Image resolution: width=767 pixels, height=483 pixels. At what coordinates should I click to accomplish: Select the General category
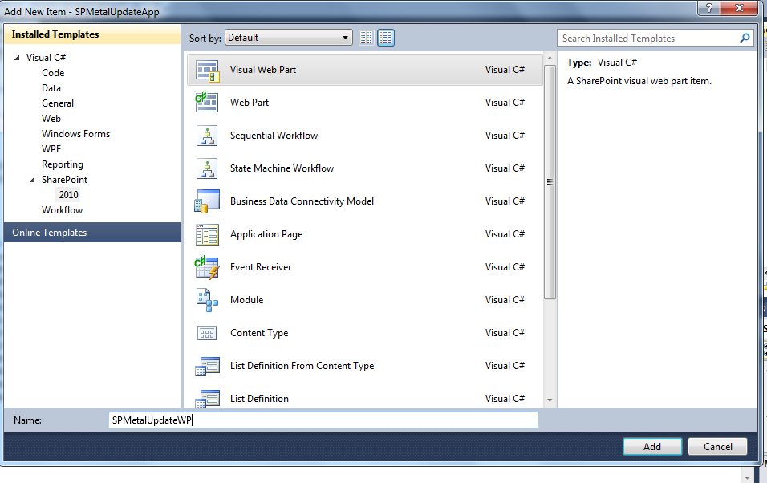point(58,103)
